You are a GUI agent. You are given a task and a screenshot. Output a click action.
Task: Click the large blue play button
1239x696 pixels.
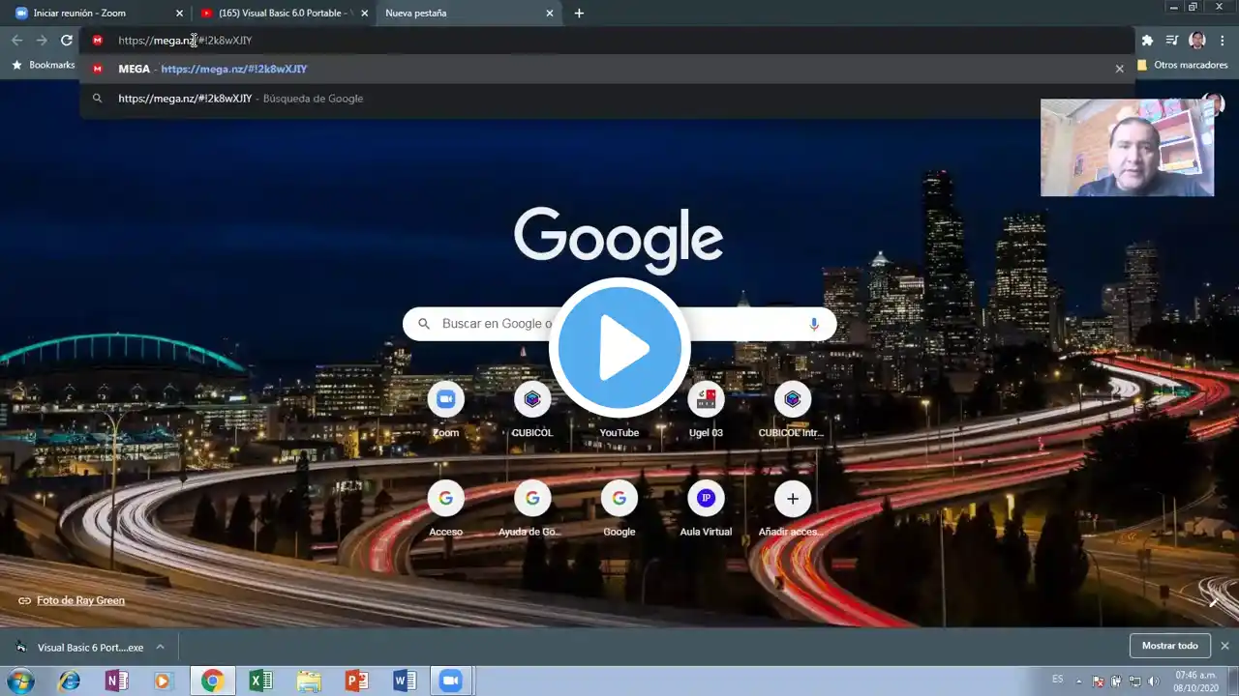click(619, 348)
